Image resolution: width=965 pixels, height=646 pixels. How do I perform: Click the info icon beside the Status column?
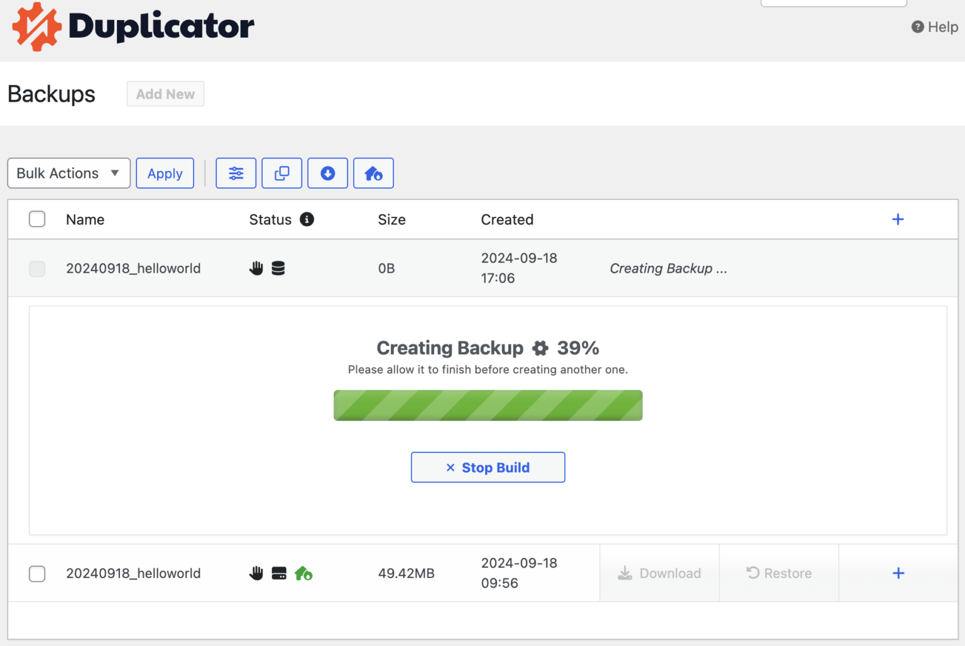point(307,219)
